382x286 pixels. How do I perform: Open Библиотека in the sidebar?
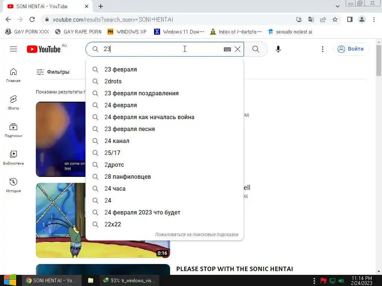coord(13,158)
